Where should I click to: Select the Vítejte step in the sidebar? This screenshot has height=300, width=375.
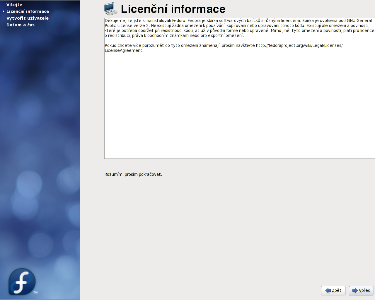coord(14,5)
